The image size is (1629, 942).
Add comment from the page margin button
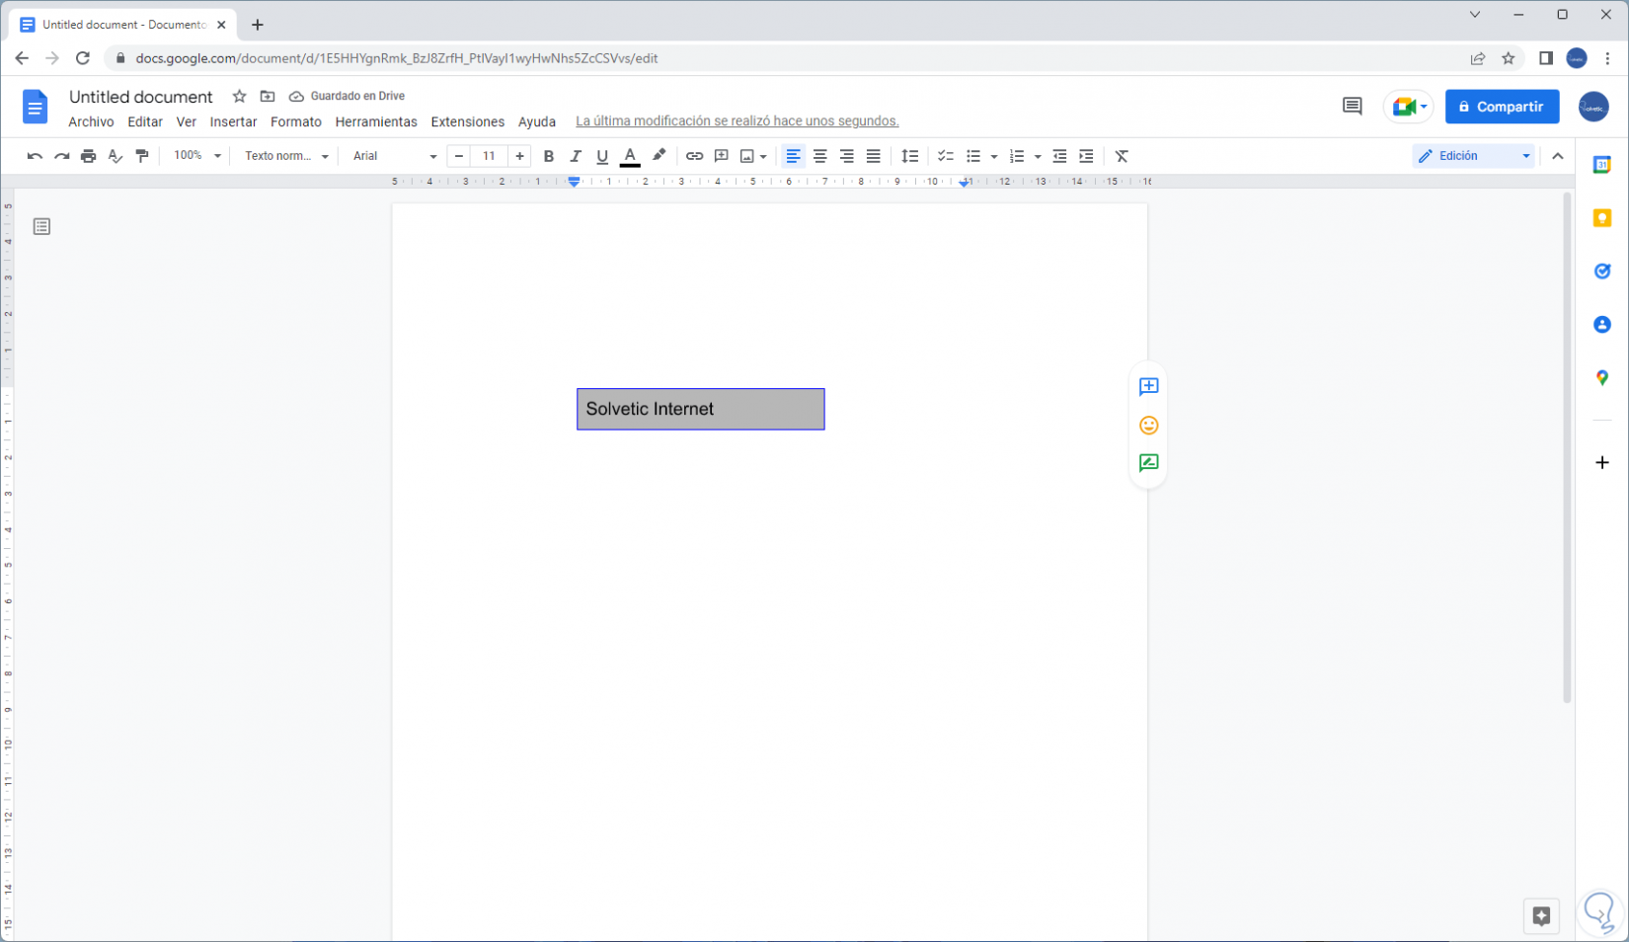click(1148, 387)
